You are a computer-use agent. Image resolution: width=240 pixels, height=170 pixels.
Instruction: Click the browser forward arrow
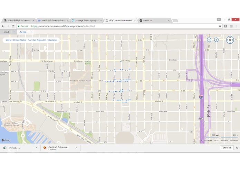click(x=8, y=26)
